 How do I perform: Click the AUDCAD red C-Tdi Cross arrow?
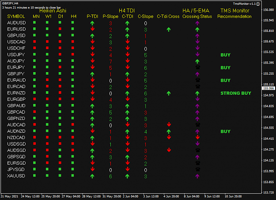169,124
